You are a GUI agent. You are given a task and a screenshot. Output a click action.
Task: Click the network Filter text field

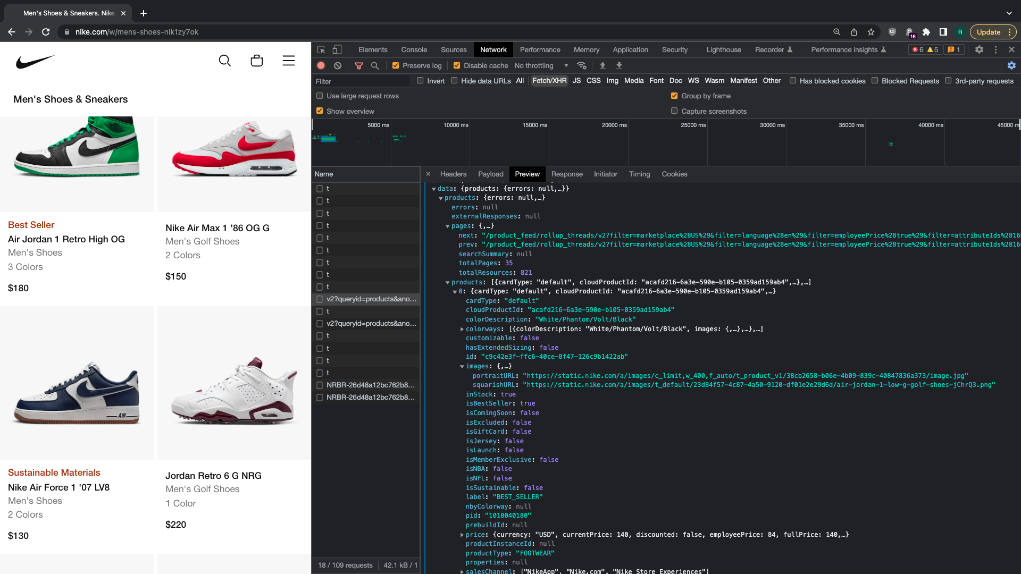362,81
